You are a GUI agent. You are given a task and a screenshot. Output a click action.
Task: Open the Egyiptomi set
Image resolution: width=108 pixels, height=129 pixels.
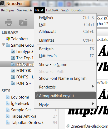20,97
